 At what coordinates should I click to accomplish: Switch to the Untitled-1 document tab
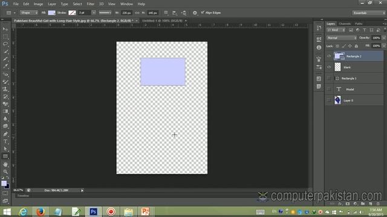tap(163, 20)
